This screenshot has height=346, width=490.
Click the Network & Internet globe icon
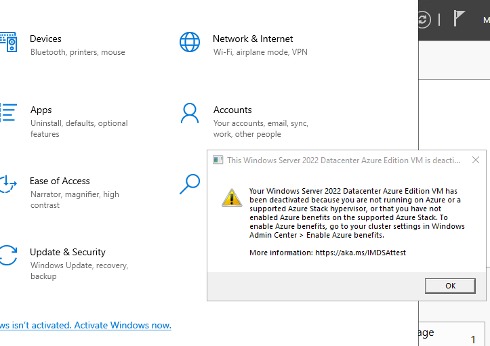(190, 43)
